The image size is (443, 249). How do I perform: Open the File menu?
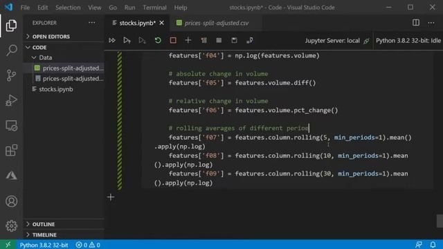[25, 8]
